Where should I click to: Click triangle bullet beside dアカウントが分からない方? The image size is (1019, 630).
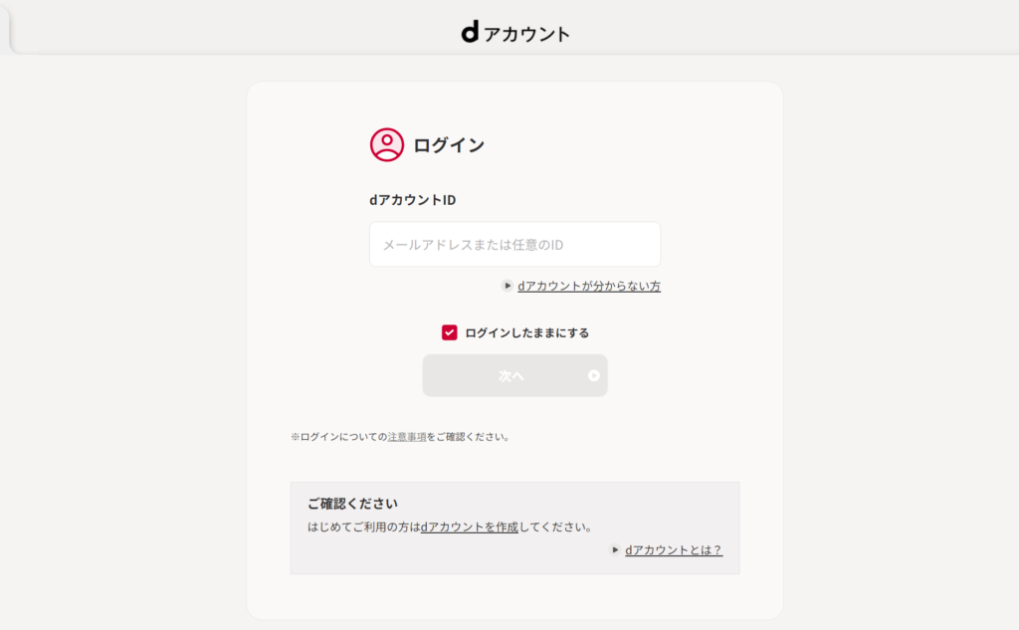click(508, 286)
